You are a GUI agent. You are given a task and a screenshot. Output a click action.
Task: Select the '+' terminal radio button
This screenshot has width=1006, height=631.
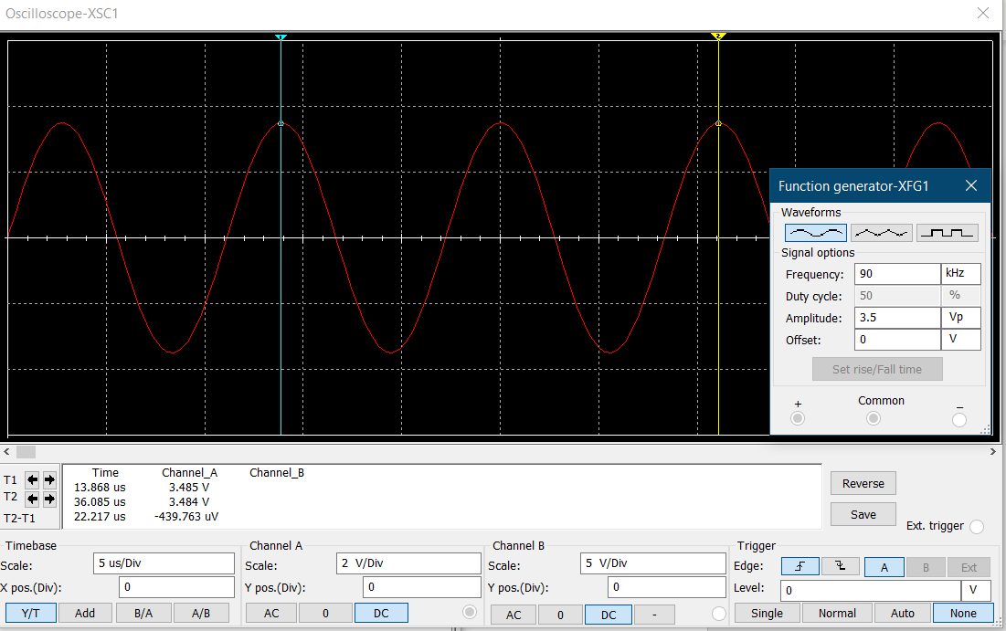pyautogui.click(x=797, y=418)
